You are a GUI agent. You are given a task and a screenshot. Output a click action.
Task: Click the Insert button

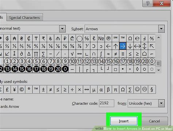click(x=124, y=121)
